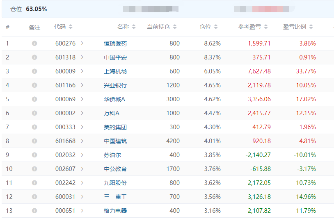Expand the chevron next to code 601318
The width and height of the screenshot is (334, 221).
[x=82, y=57]
